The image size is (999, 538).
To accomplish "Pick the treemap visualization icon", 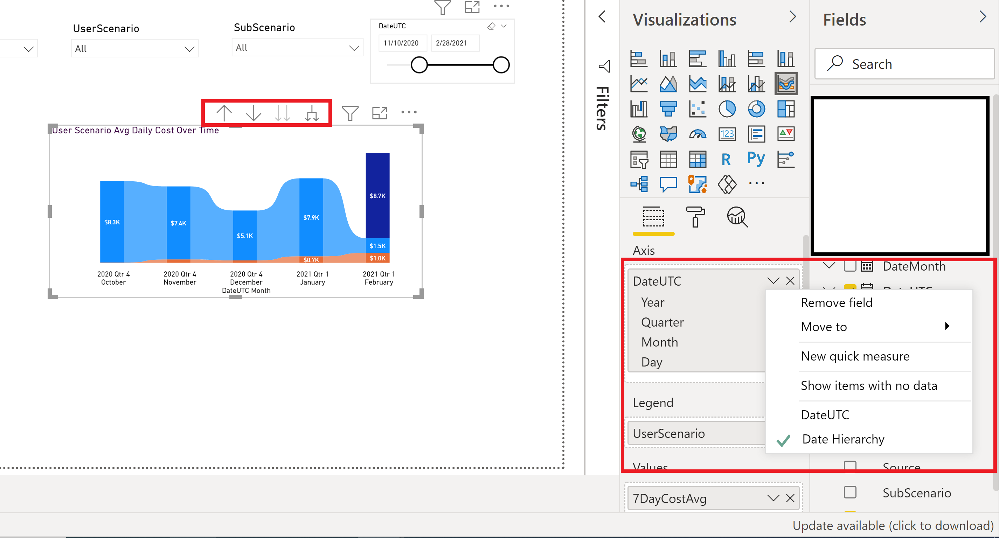I will click(786, 109).
